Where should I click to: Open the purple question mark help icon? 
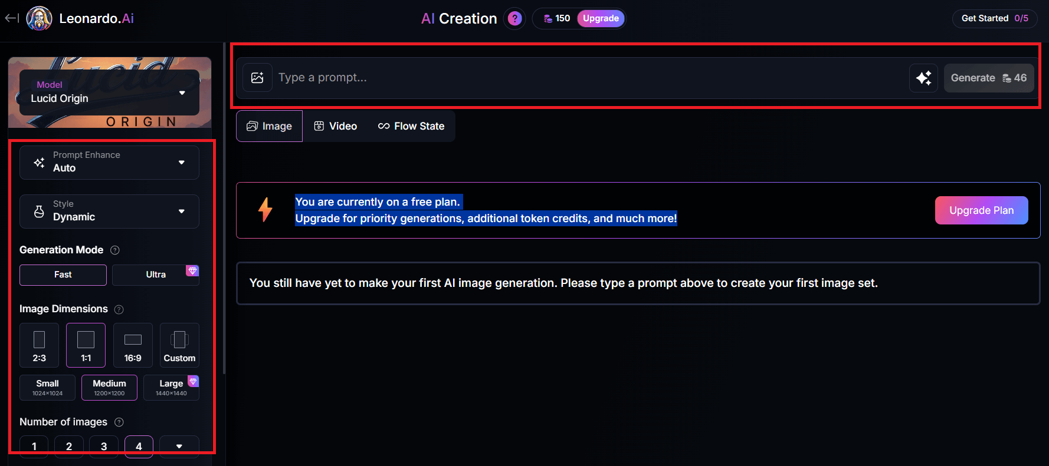[514, 19]
